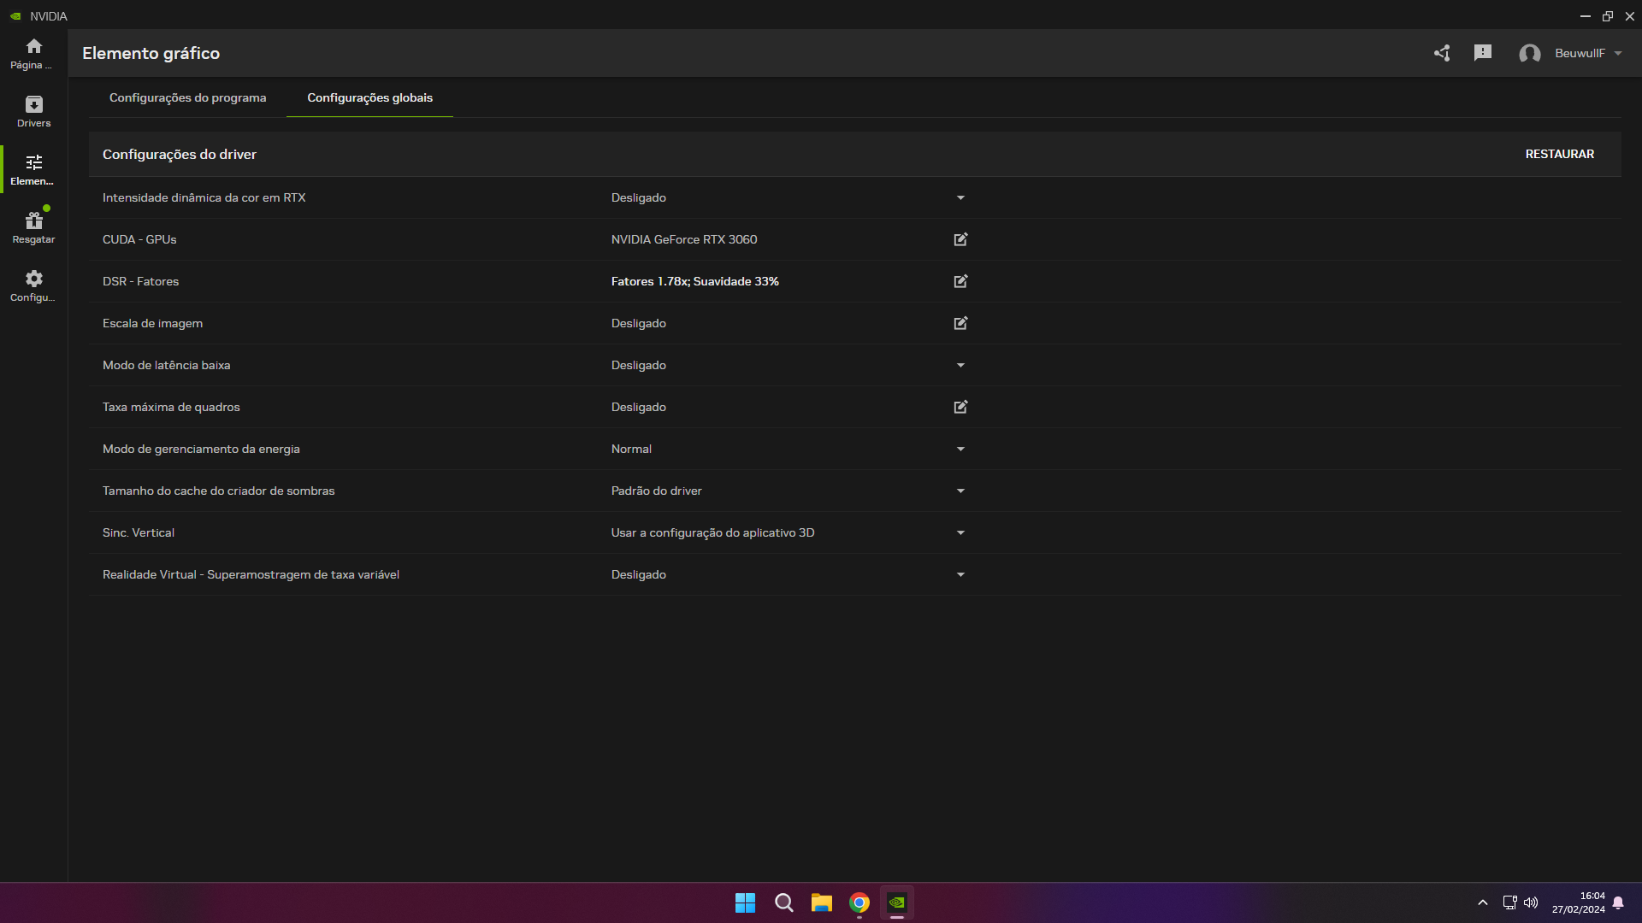Expand Intensidade dinâmica da cor dropdown
Viewport: 1642px width, 923px height.
point(960,197)
